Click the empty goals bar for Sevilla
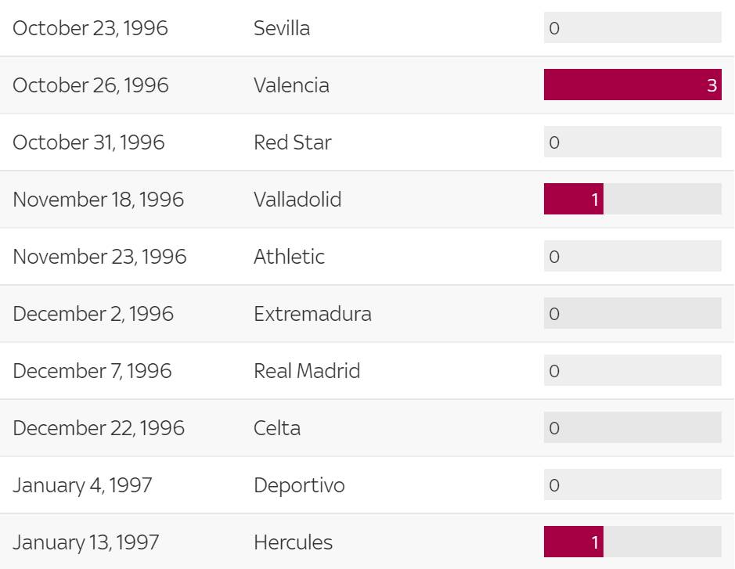Viewport: 735px width, 569px height. coord(632,28)
